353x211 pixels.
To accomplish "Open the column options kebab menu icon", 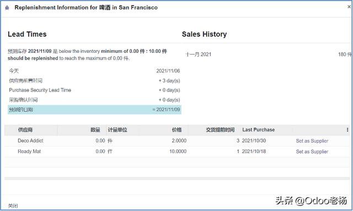I will 347,130.
